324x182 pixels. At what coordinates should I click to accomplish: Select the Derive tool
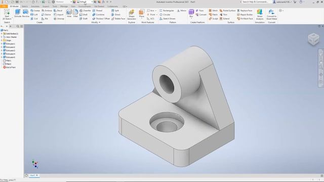(46, 15)
